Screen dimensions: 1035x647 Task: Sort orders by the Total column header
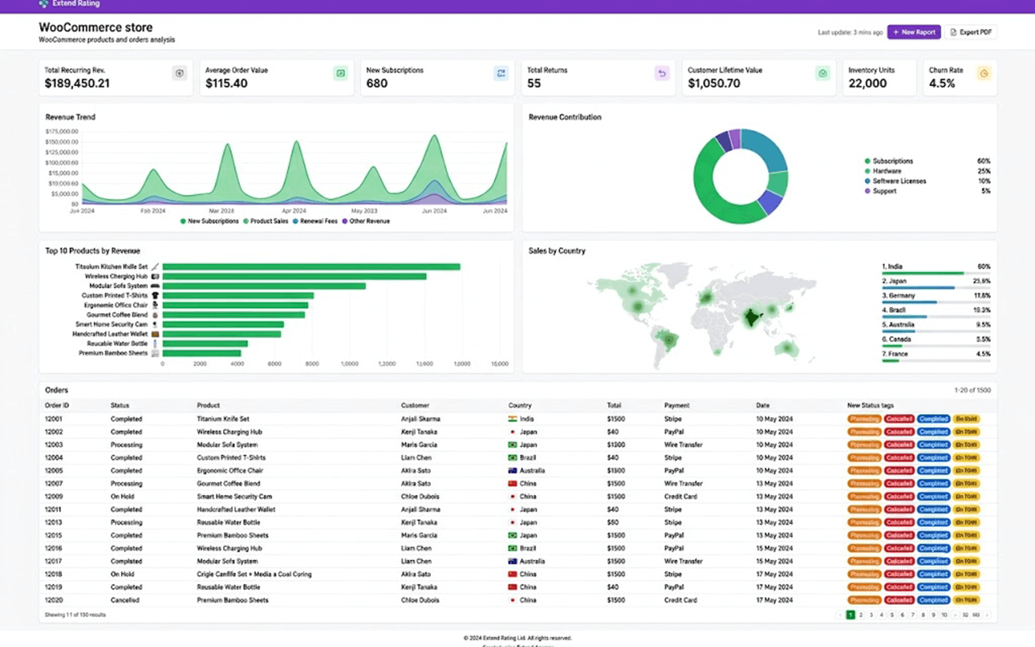[x=614, y=405]
